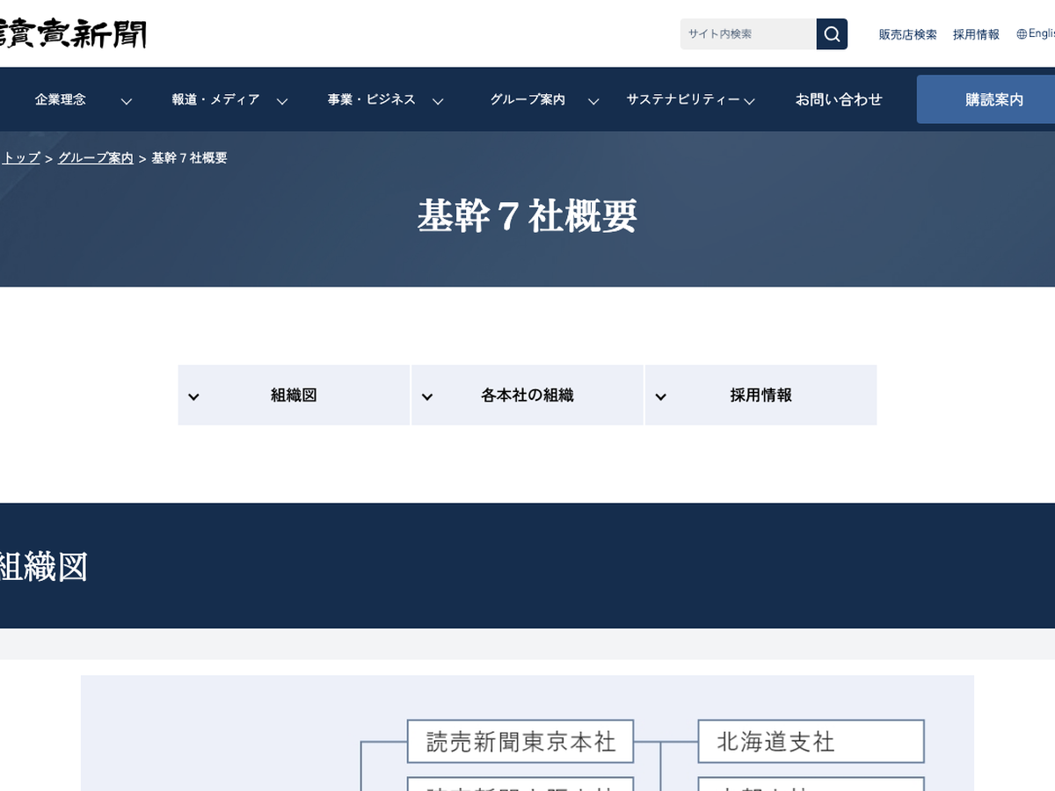
Task: Click the magnifying glass search button
Action: click(x=832, y=34)
